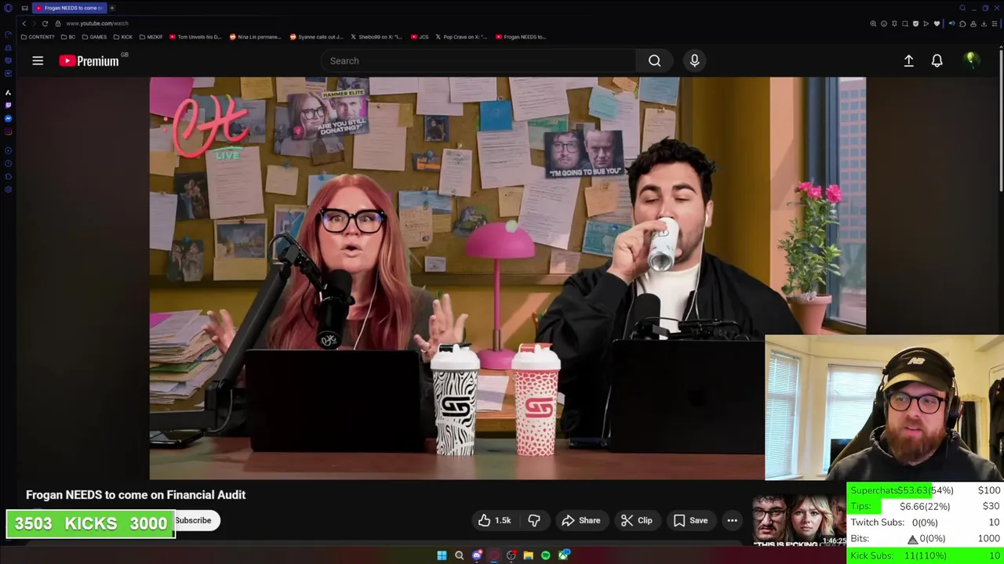The width and height of the screenshot is (1004, 564).
Task: Click the video title text
Action: click(136, 495)
